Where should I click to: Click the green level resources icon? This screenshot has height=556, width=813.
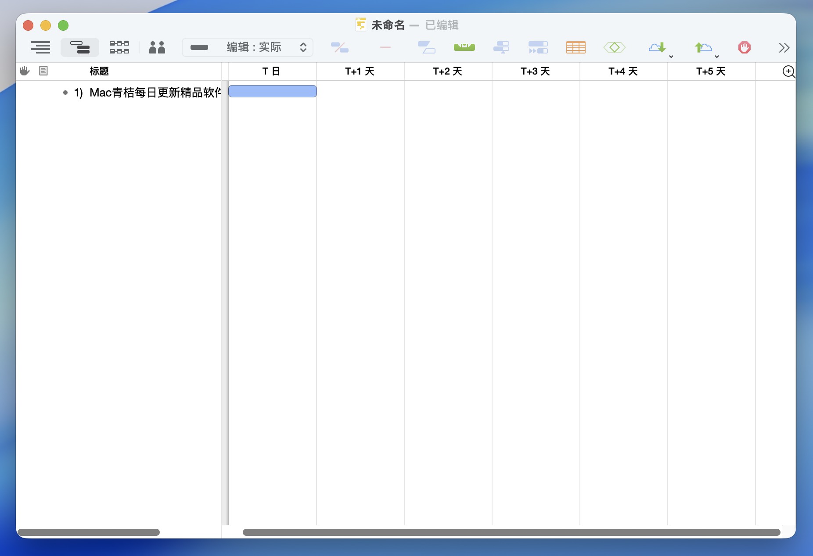[464, 47]
